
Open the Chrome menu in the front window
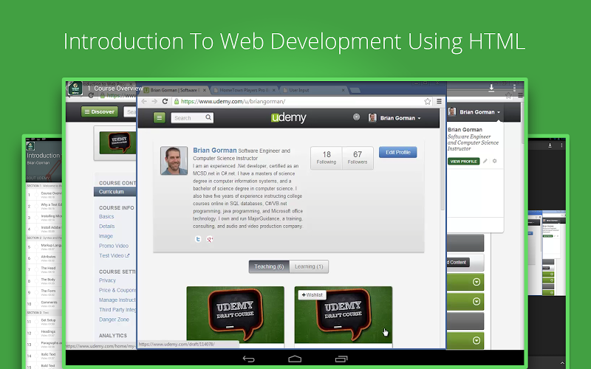tap(439, 101)
